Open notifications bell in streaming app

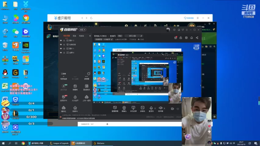point(191,38)
